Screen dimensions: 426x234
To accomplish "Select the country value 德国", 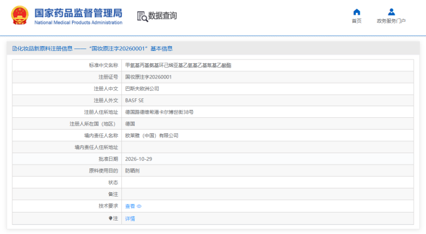I will (x=130, y=124).
